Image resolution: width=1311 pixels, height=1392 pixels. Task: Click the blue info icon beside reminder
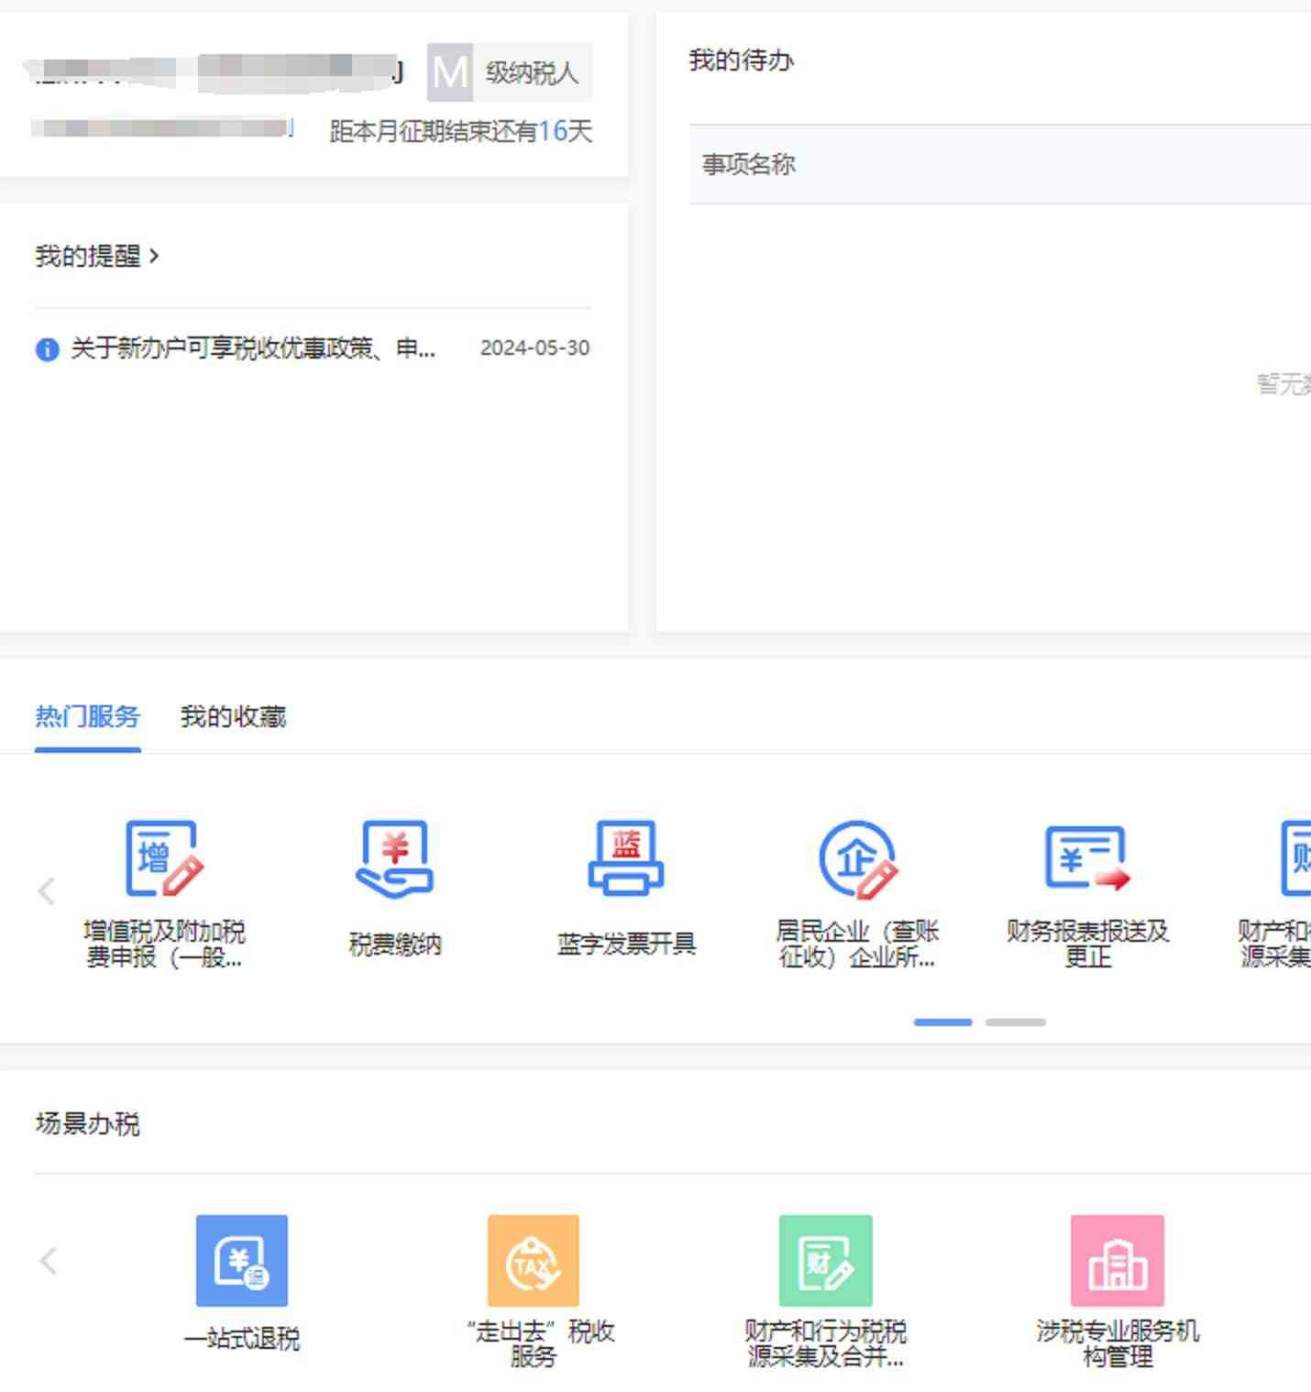tap(47, 349)
